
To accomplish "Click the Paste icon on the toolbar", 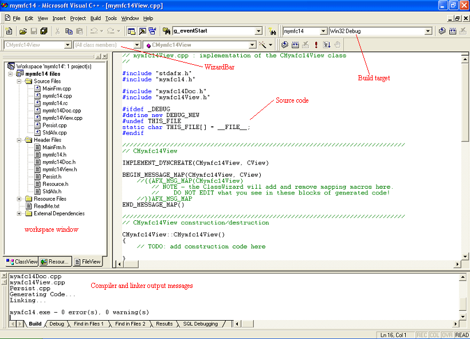I will click(79, 30).
